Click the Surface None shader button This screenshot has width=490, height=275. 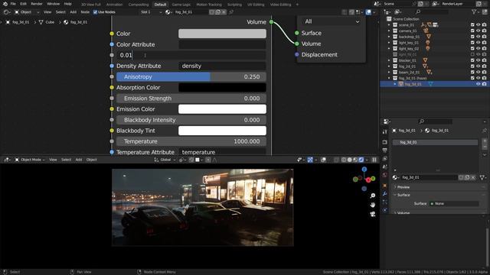tap(454, 204)
